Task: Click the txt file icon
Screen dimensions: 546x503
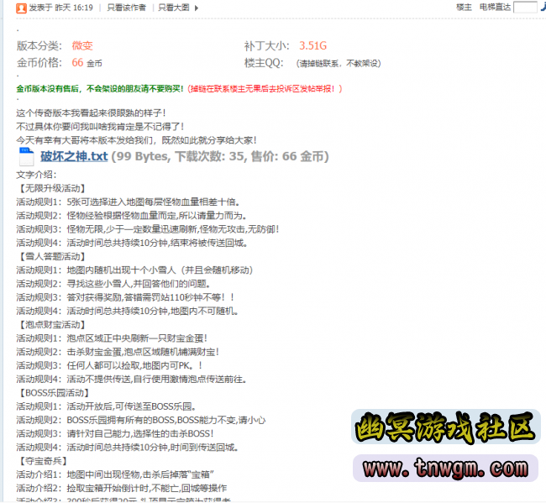Action: [27, 157]
